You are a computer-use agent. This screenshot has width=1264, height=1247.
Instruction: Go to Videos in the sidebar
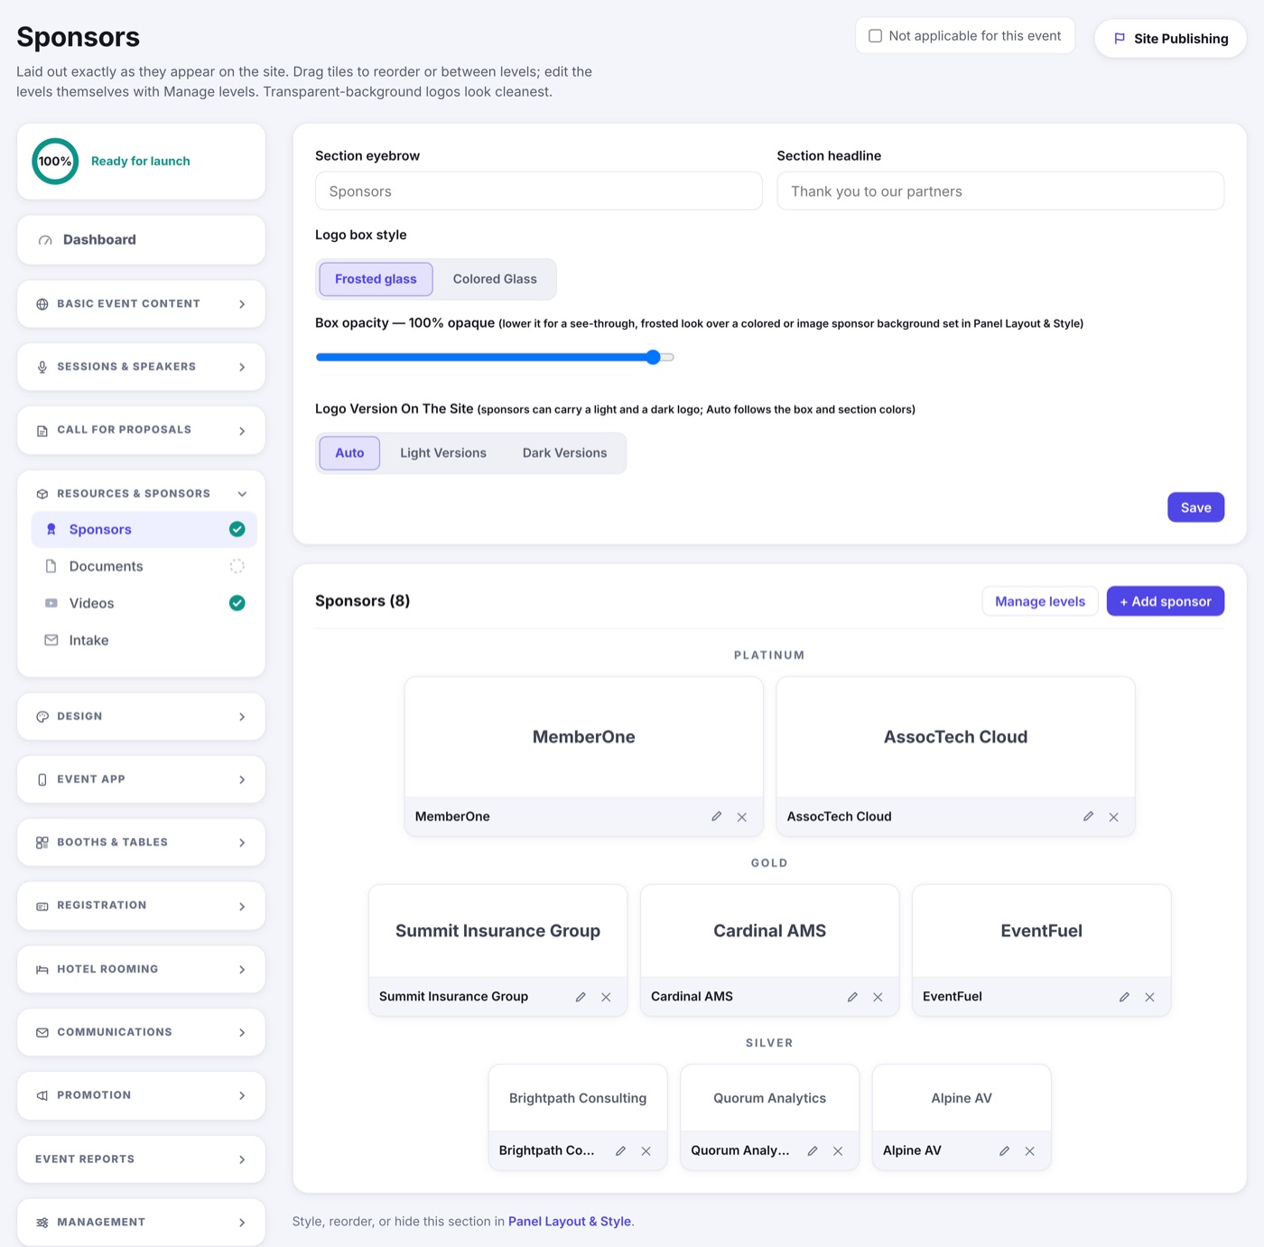[x=144, y=603]
